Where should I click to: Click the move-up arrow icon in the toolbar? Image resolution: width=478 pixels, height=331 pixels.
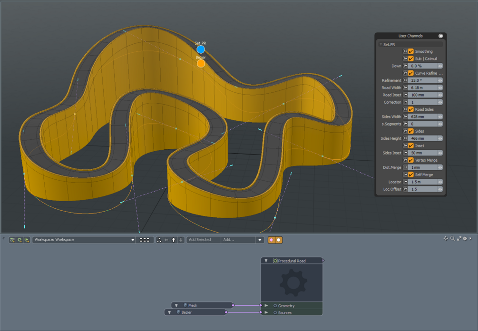coord(174,240)
